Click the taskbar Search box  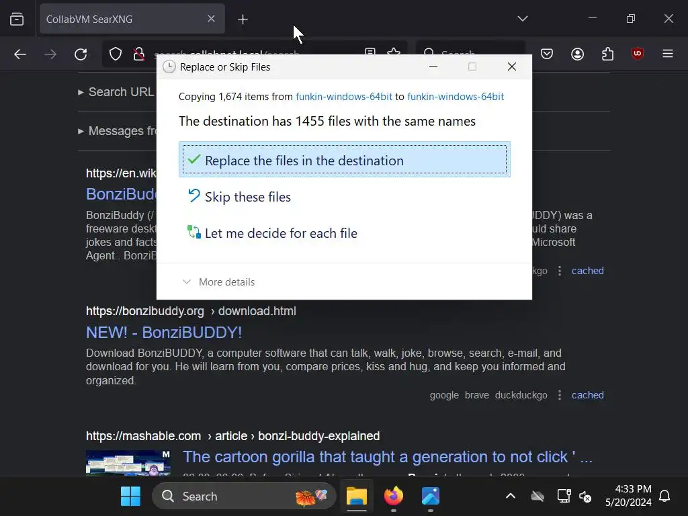click(x=244, y=497)
